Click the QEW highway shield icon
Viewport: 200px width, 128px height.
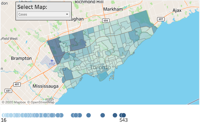(50, 101)
